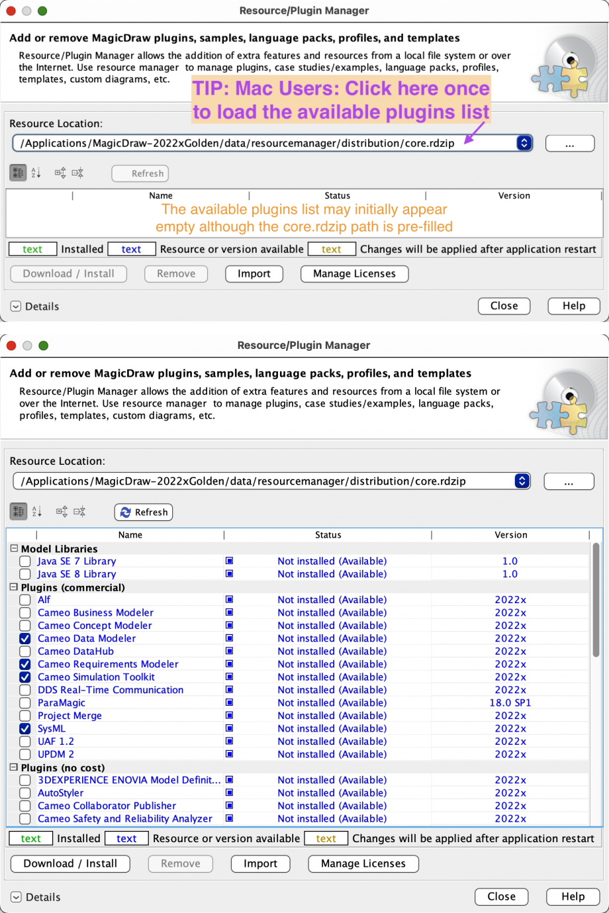Enable the Cameo DataHub checkbox
The image size is (609, 913).
[x=24, y=651]
